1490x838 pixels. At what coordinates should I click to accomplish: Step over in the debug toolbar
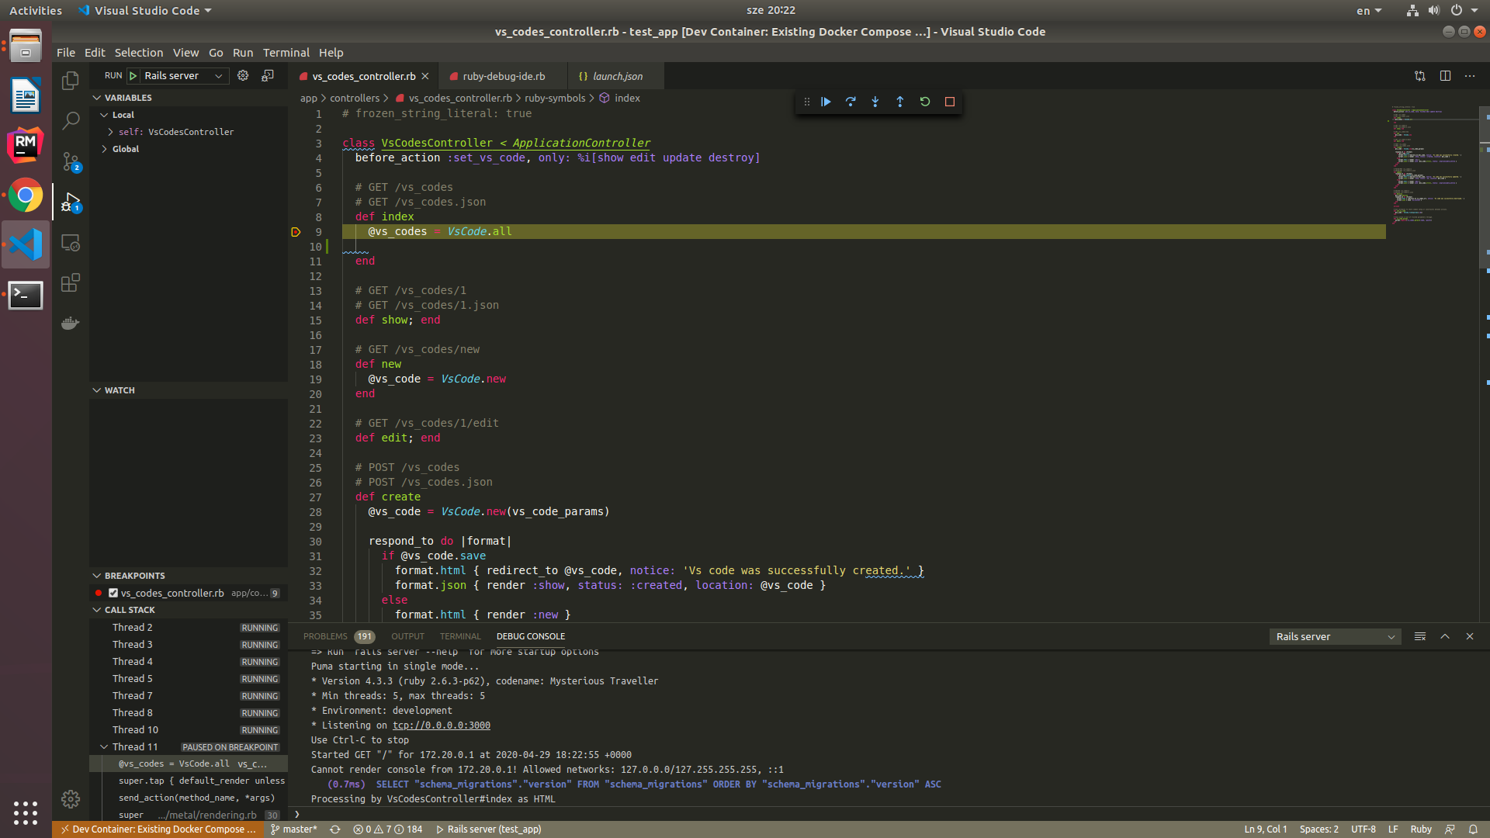point(851,102)
